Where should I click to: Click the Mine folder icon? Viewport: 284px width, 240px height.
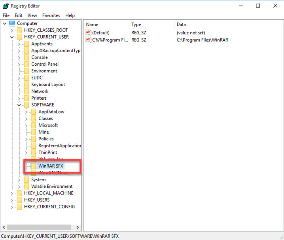pos(34,132)
